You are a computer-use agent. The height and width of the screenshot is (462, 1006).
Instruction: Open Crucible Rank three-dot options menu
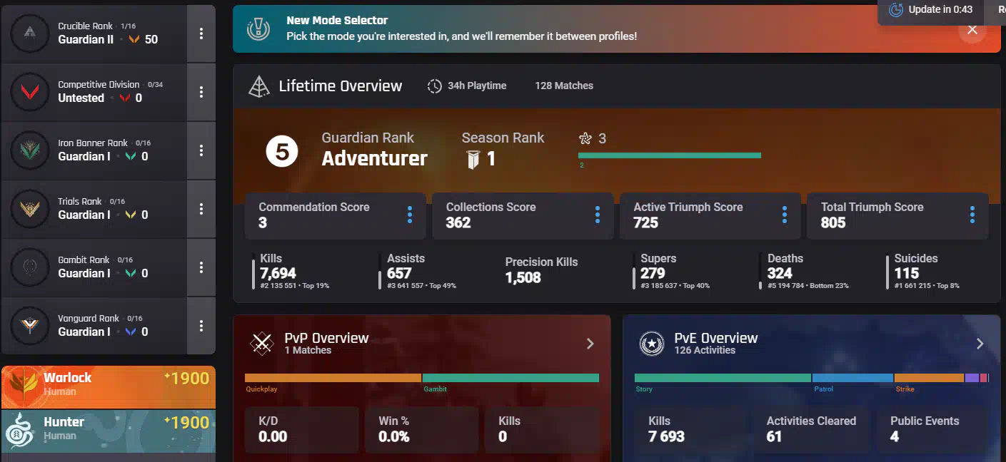(201, 34)
